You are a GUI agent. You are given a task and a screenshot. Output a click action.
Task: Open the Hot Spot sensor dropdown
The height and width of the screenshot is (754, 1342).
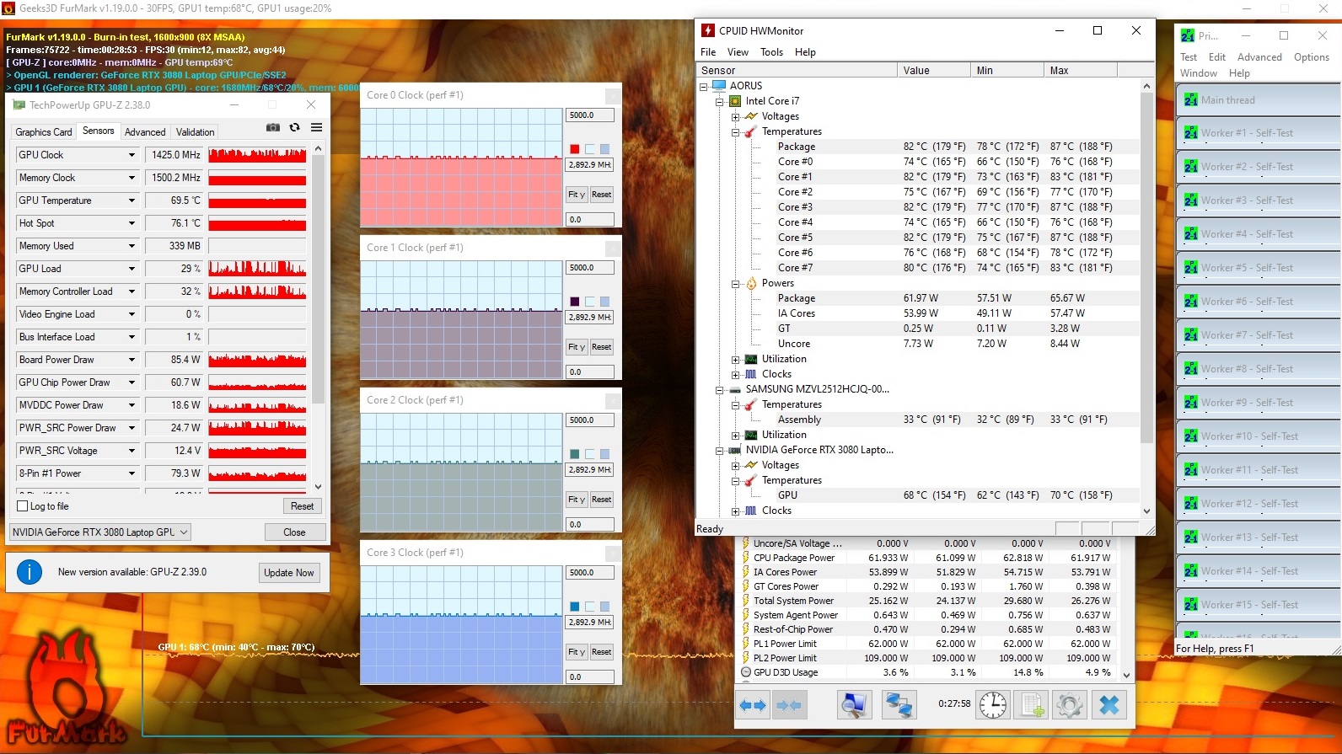click(x=132, y=223)
